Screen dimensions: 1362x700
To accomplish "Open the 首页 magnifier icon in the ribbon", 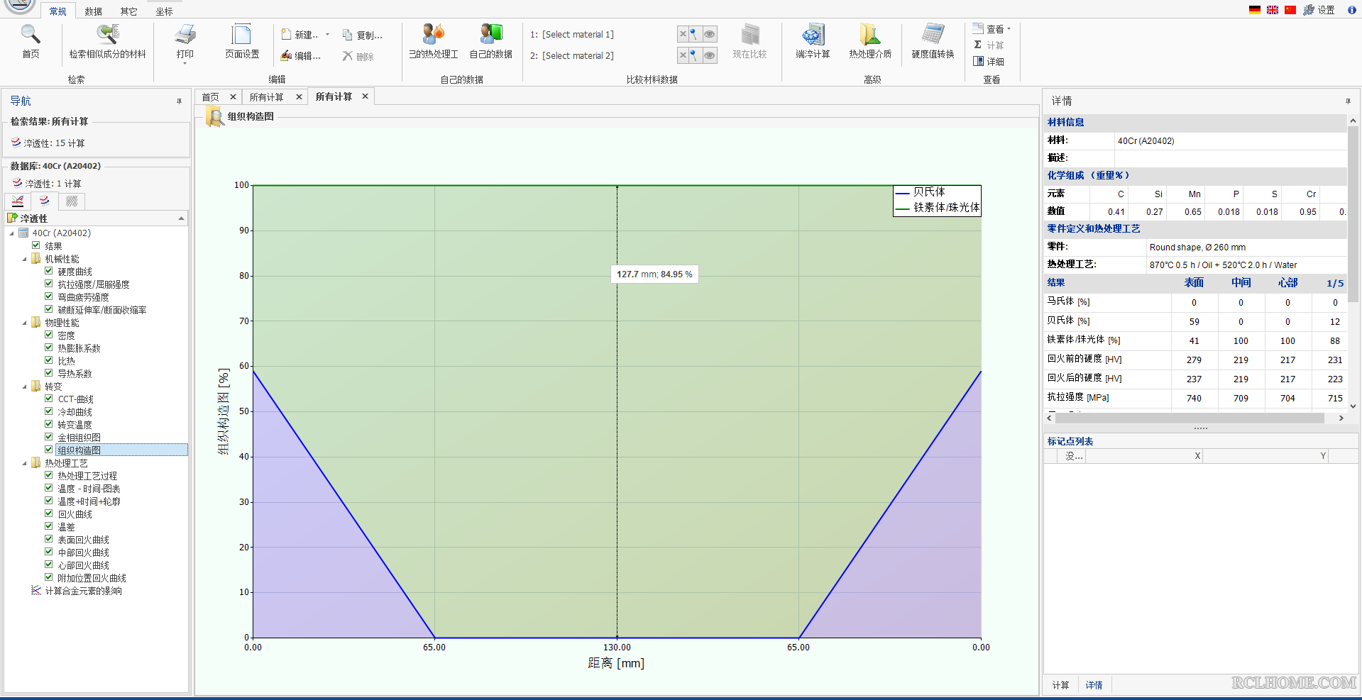I will point(31,35).
